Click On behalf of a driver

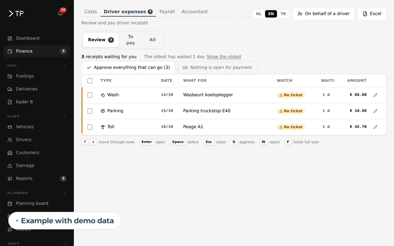(324, 14)
